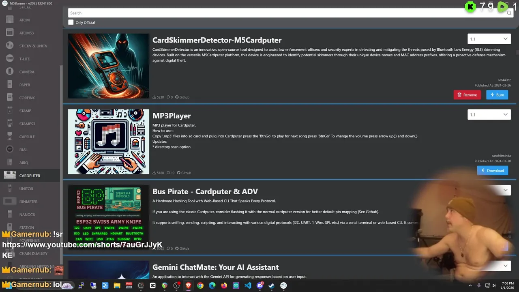Click the author name aat440hz

pos(504,80)
